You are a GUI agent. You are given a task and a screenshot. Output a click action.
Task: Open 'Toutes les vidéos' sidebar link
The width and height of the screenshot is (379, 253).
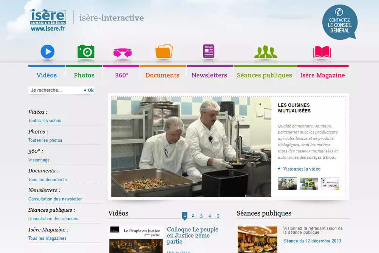point(45,121)
